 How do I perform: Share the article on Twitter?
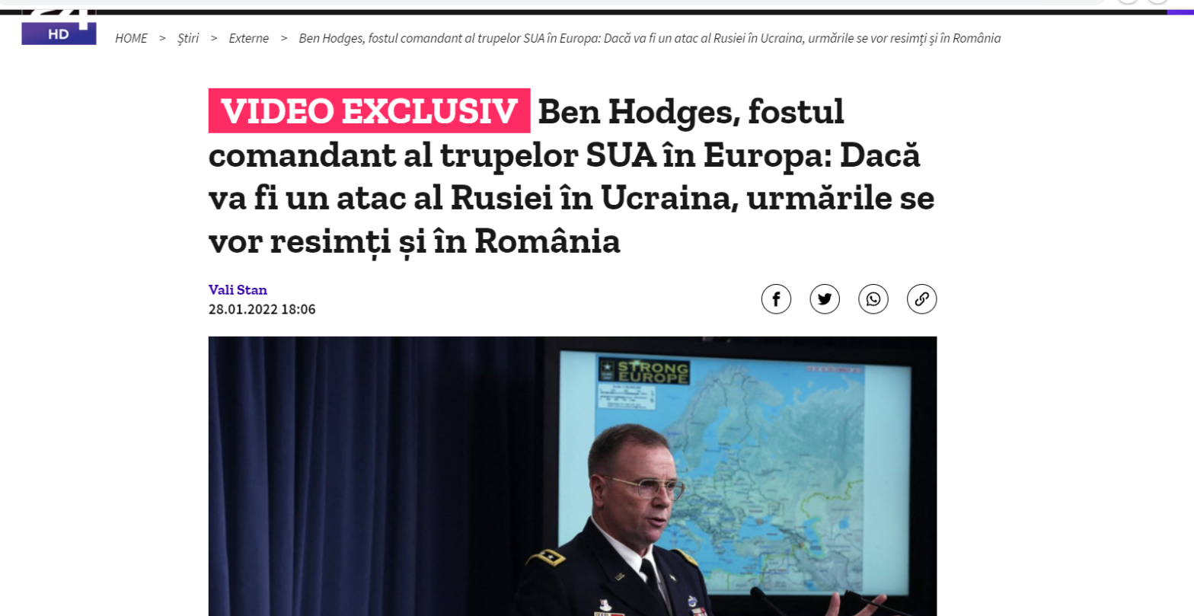pyautogui.click(x=825, y=298)
